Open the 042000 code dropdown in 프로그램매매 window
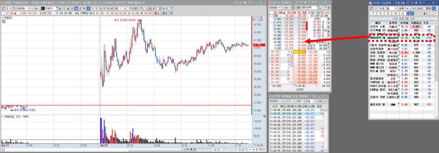Screen dimensions: 439x153 click(280, 101)
